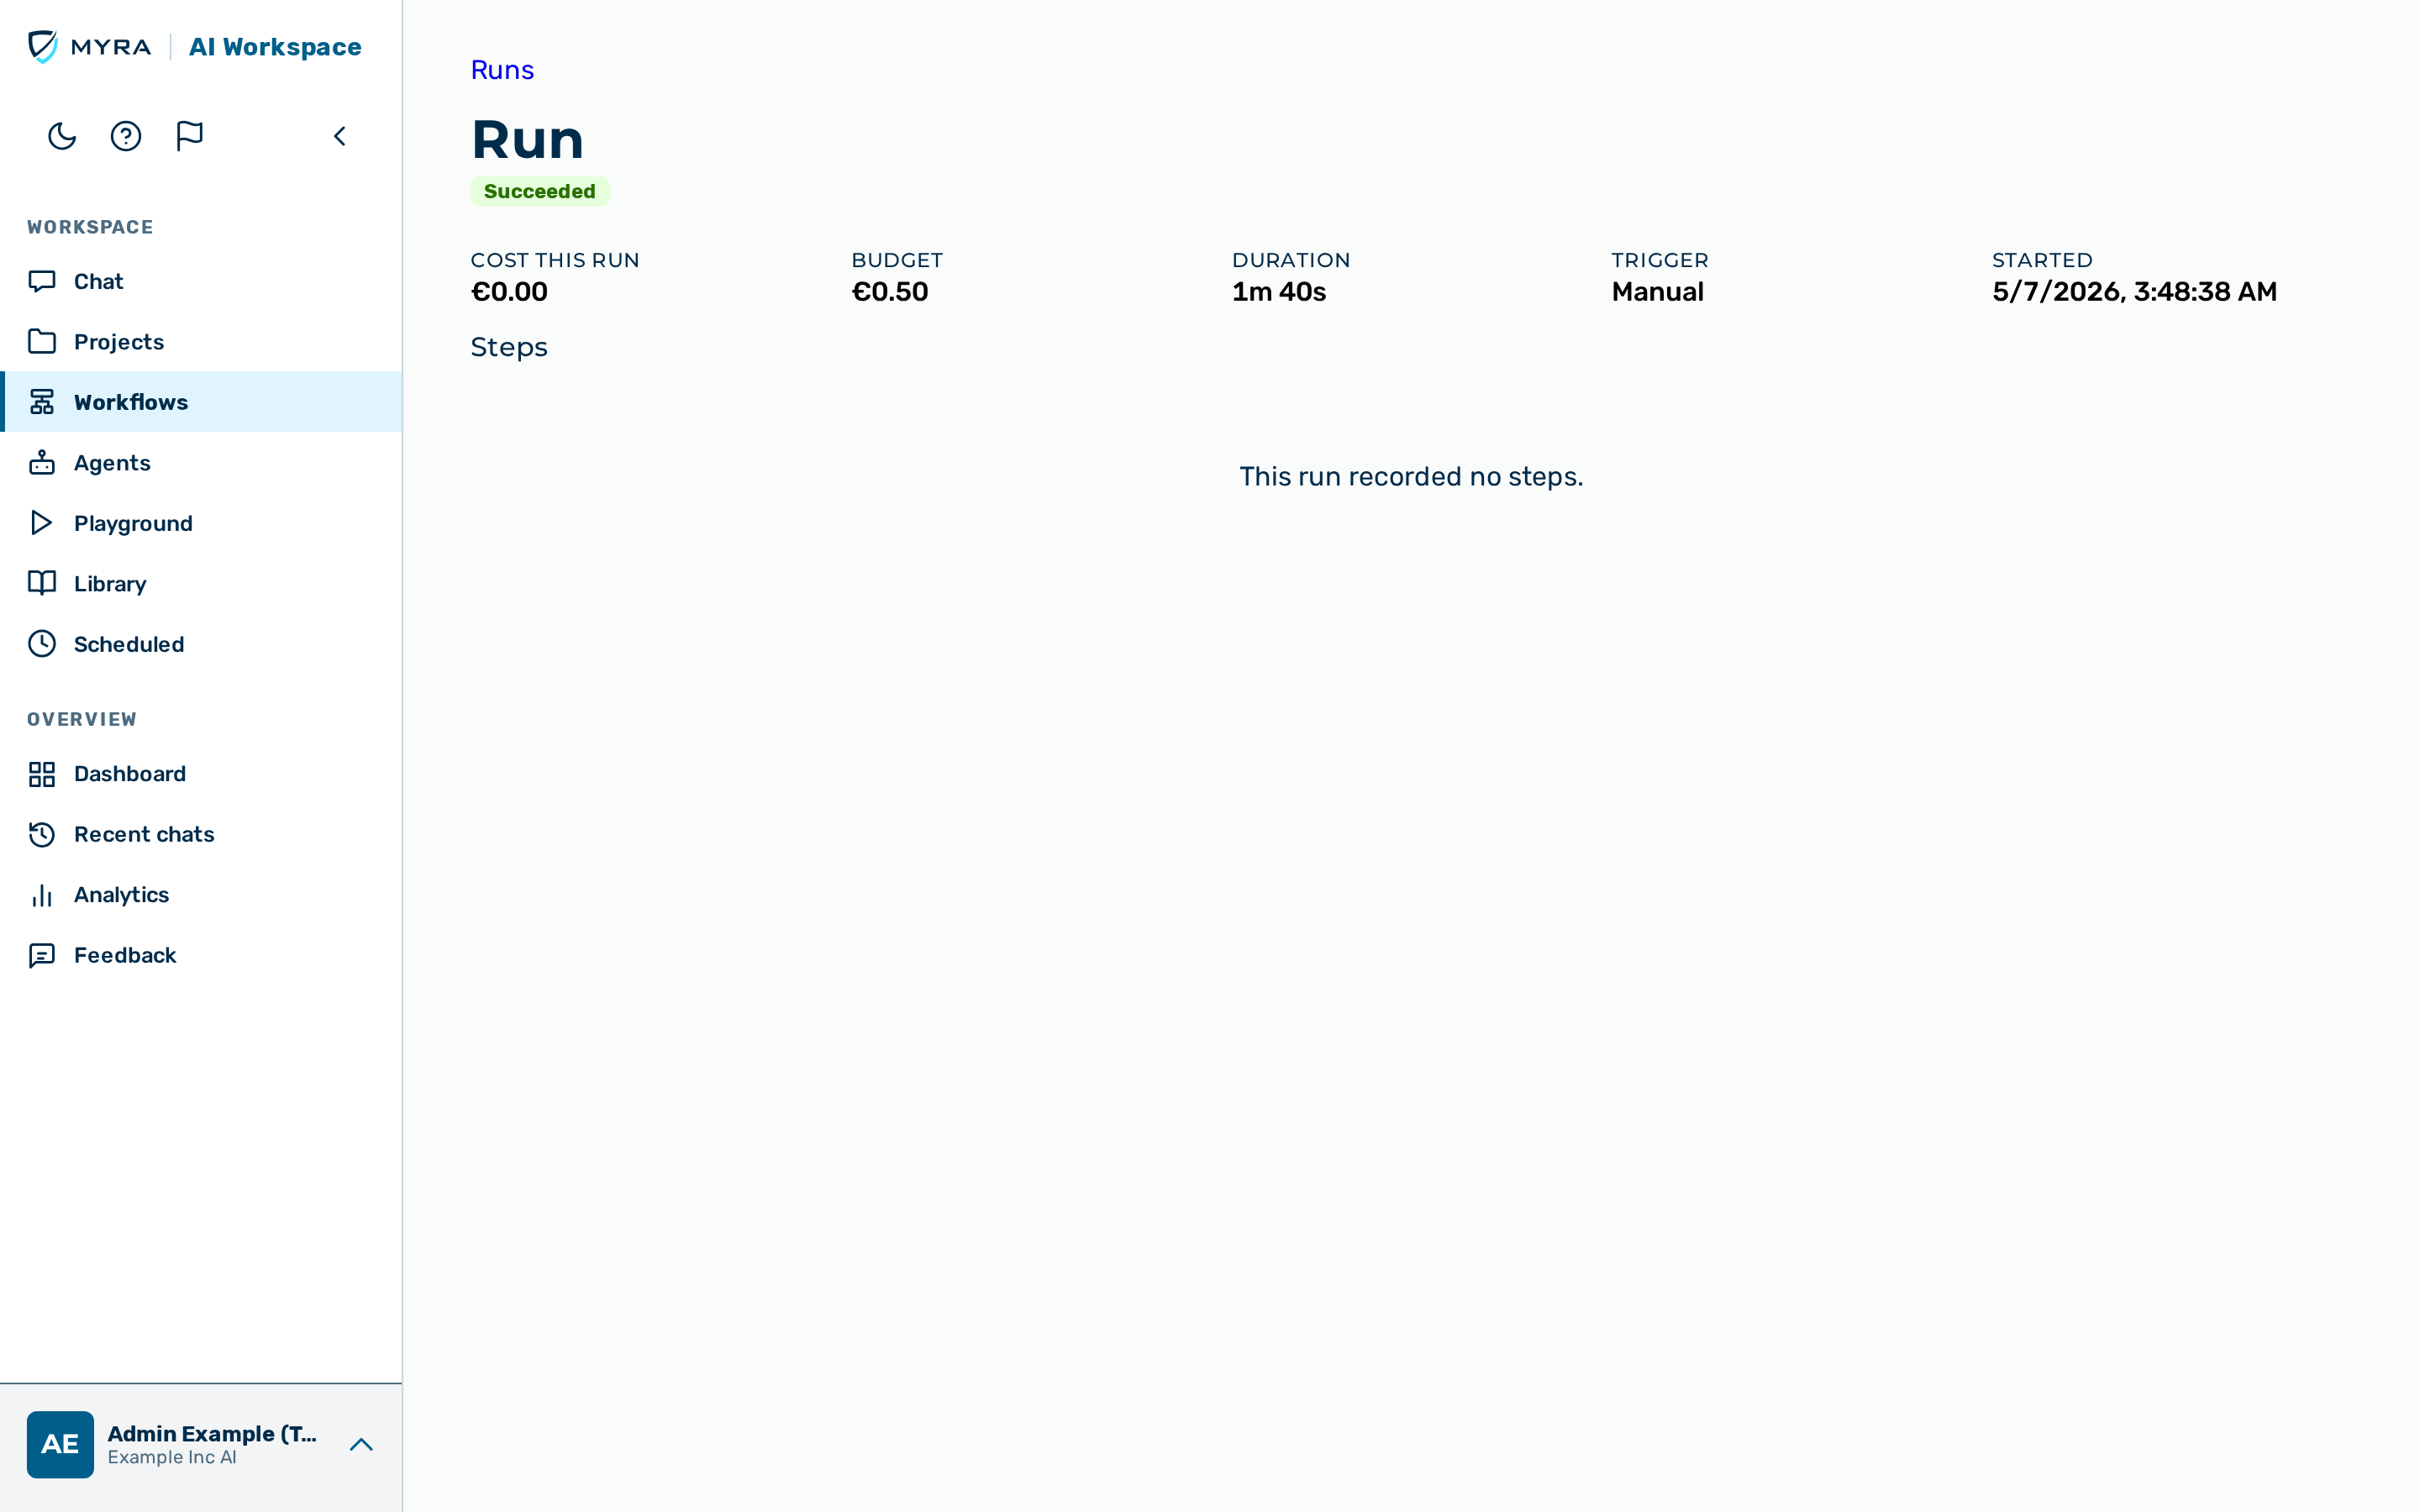Open Recent chats label
This screenshot has height=1512, width=2420.
tap(144, 834)
